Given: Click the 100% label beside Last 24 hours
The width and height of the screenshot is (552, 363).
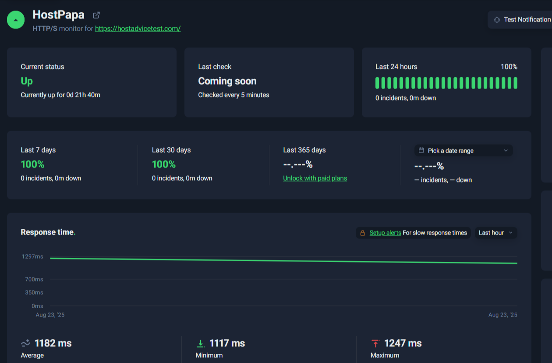Looking at the screenshot, I should [x=509, y=67].
